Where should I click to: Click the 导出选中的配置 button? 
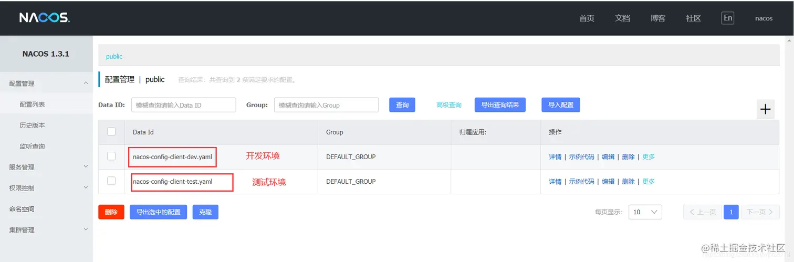click(158, 212)
